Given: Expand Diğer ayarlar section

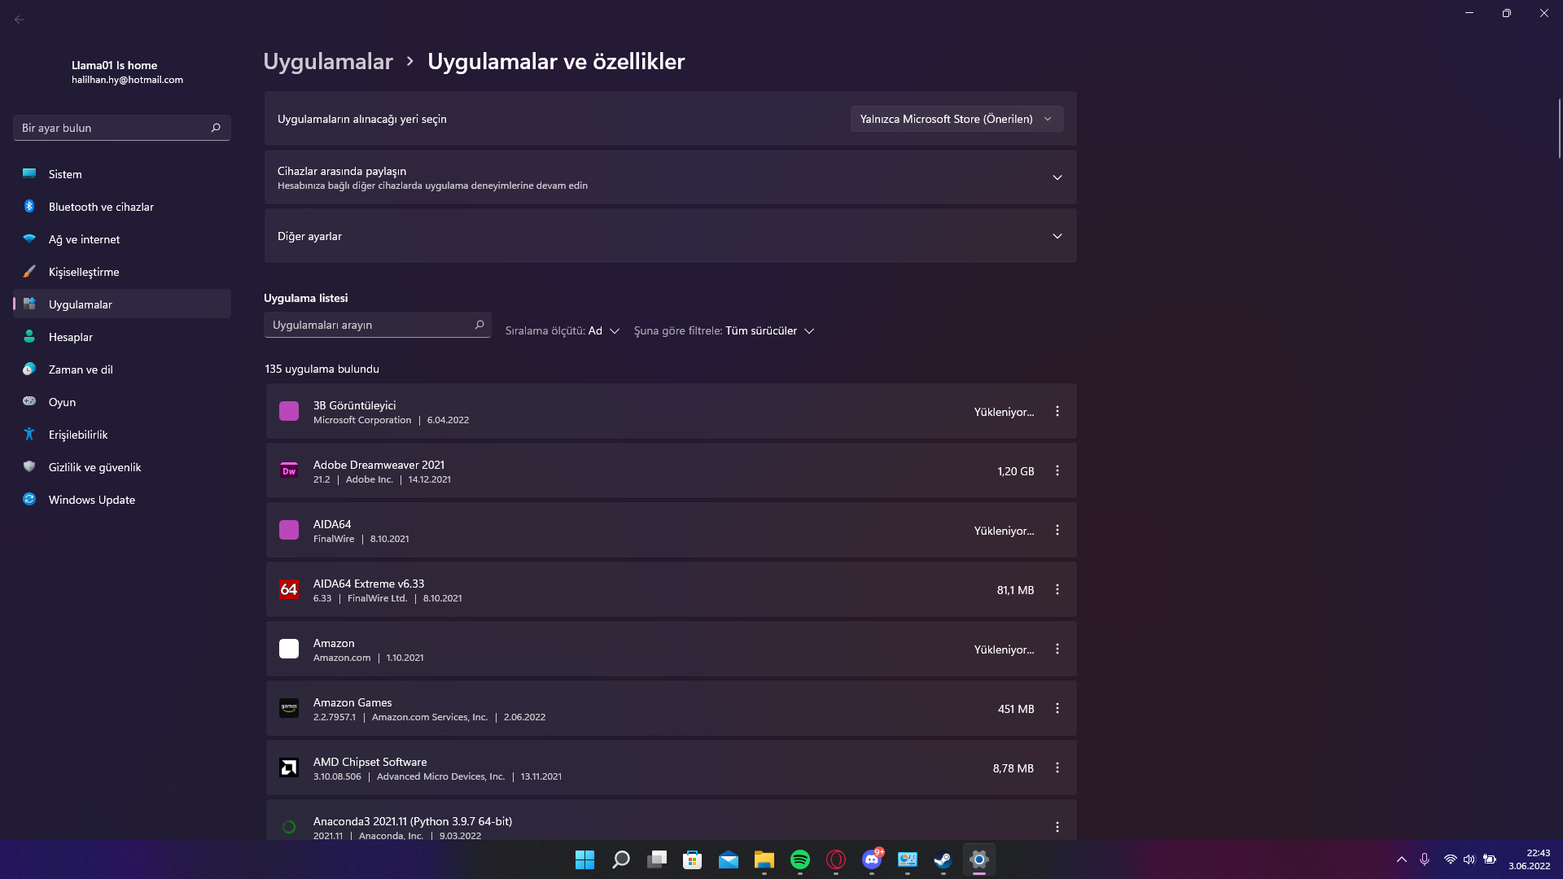Looking at the screenshot, I should pos(1057,236).
